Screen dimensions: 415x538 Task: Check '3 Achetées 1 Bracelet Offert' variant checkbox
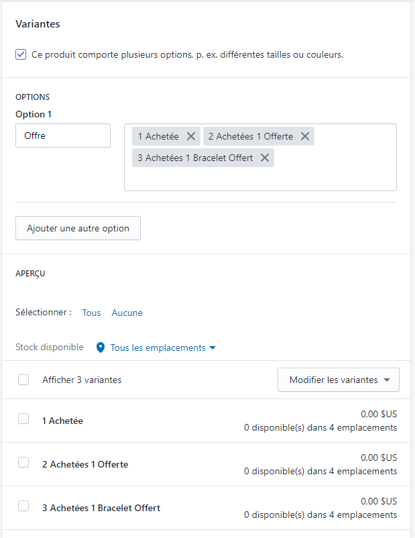pyautogui.click(x=23, y=506)
